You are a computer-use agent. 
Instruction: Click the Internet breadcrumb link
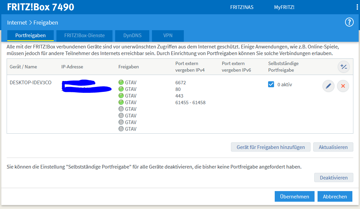pyautogui.click(x=17, y=23)
